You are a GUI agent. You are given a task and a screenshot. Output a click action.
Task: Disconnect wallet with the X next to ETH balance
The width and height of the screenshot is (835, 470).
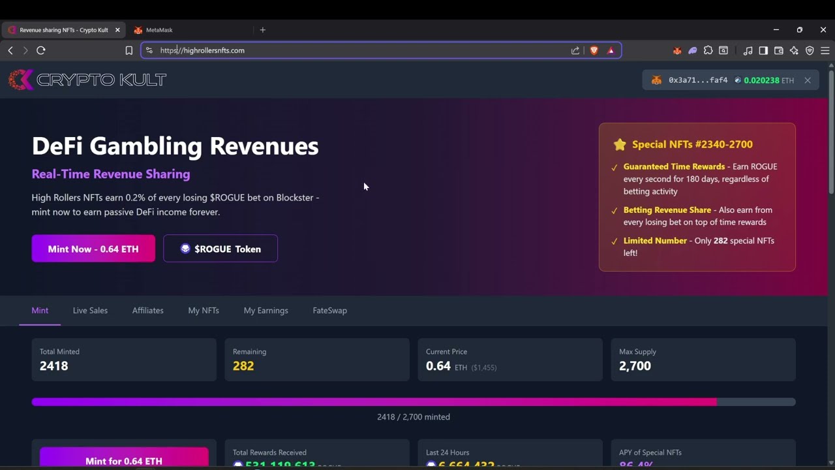[x=808, y=80]
